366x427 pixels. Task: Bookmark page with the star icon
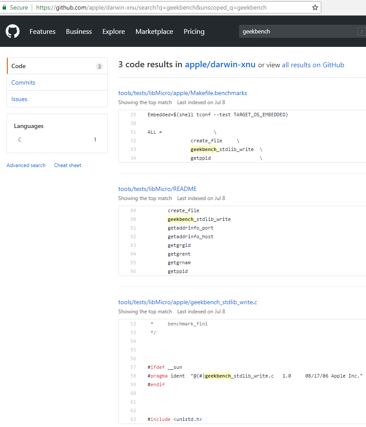pos(315,7)
